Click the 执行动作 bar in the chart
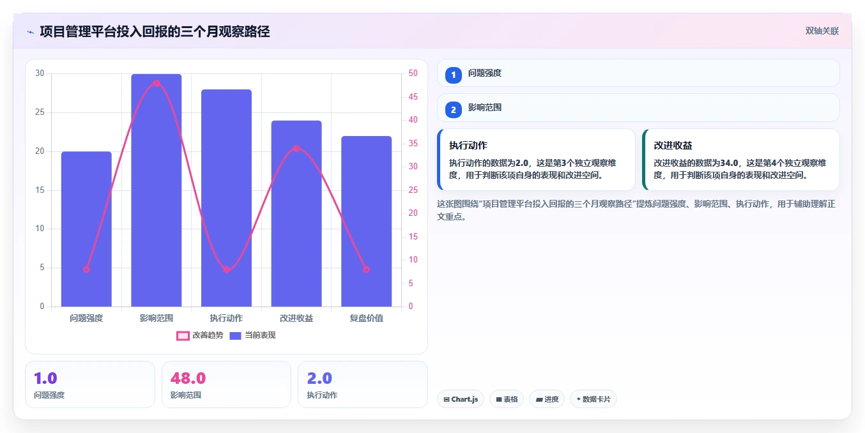This screenshot has width=865, height=433. pos(226,198)
